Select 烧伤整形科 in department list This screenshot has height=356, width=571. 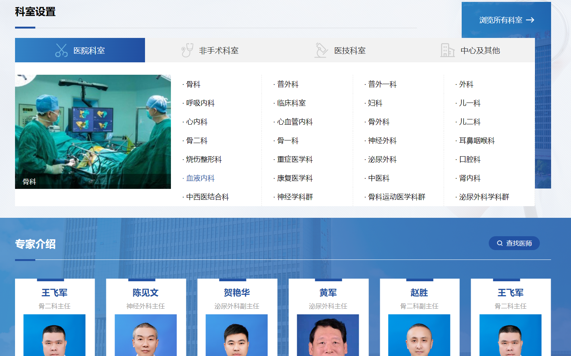click(x=204, y=160)
